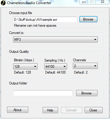Click the greyed-out Convert button
The width and height of the screenshot is (110, 119).
click(x=71, y=110)
